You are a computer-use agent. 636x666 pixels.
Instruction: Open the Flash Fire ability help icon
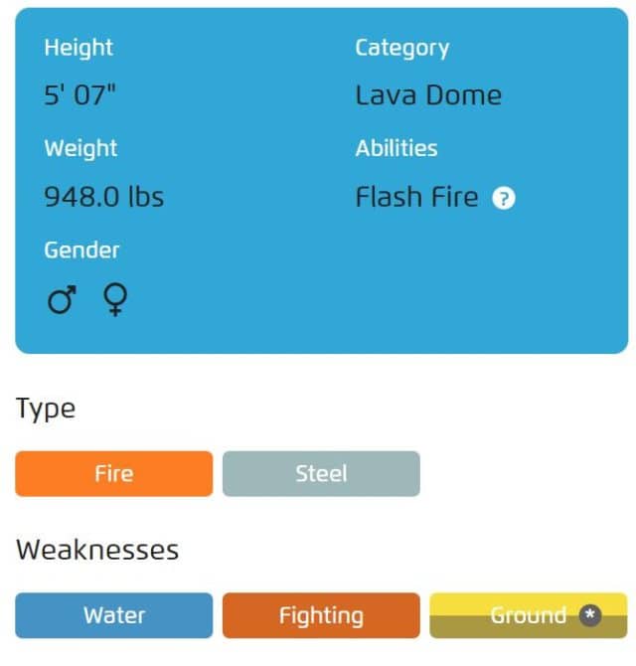[x=504, y=199]
